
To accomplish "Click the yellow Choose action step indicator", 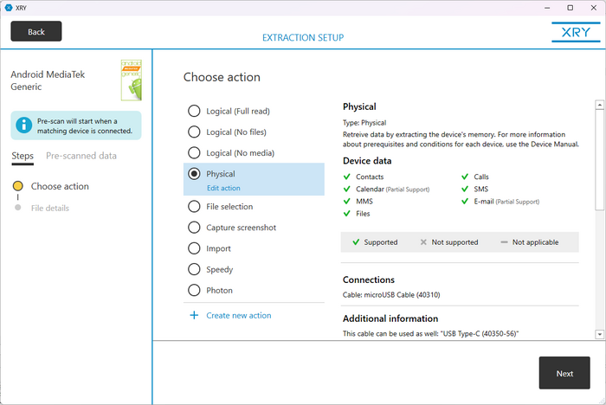I will coord(18,186).
